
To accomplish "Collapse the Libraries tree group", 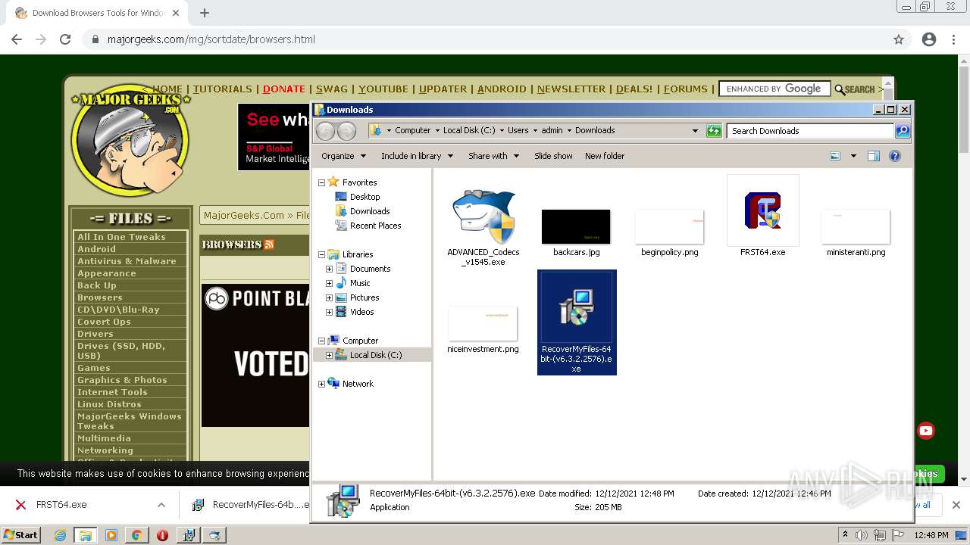I will (321, 254).
